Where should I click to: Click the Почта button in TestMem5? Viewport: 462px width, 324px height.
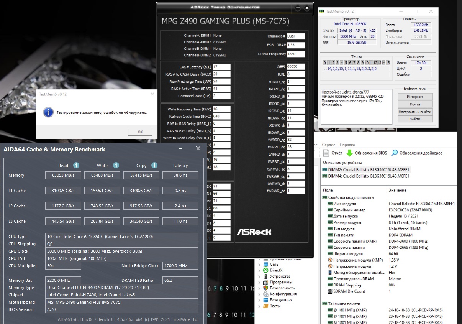pos(415,104)
